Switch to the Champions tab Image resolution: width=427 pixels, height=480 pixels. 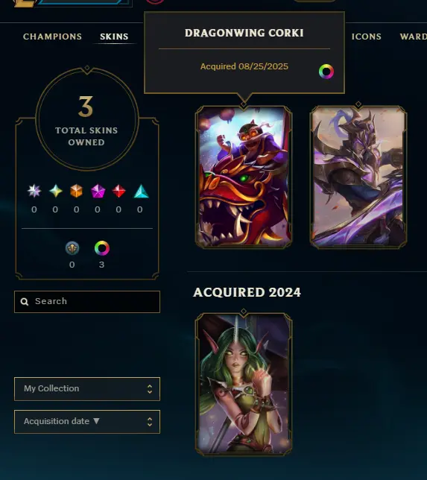coord(52,37)
